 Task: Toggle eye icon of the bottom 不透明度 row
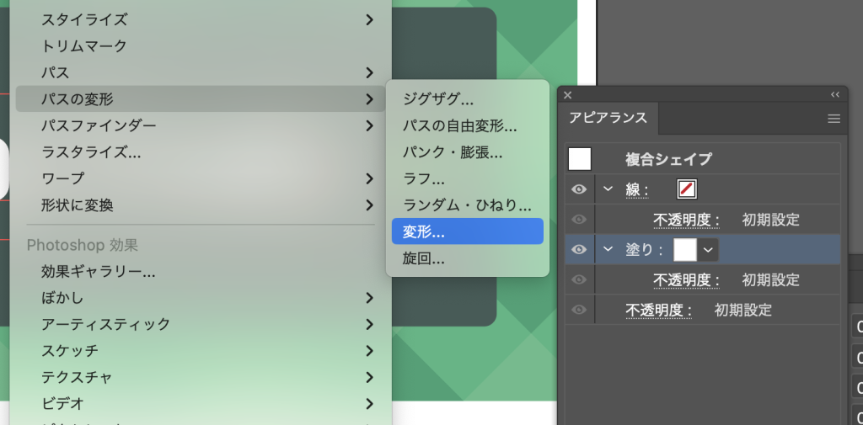click(x=579, y=310)
